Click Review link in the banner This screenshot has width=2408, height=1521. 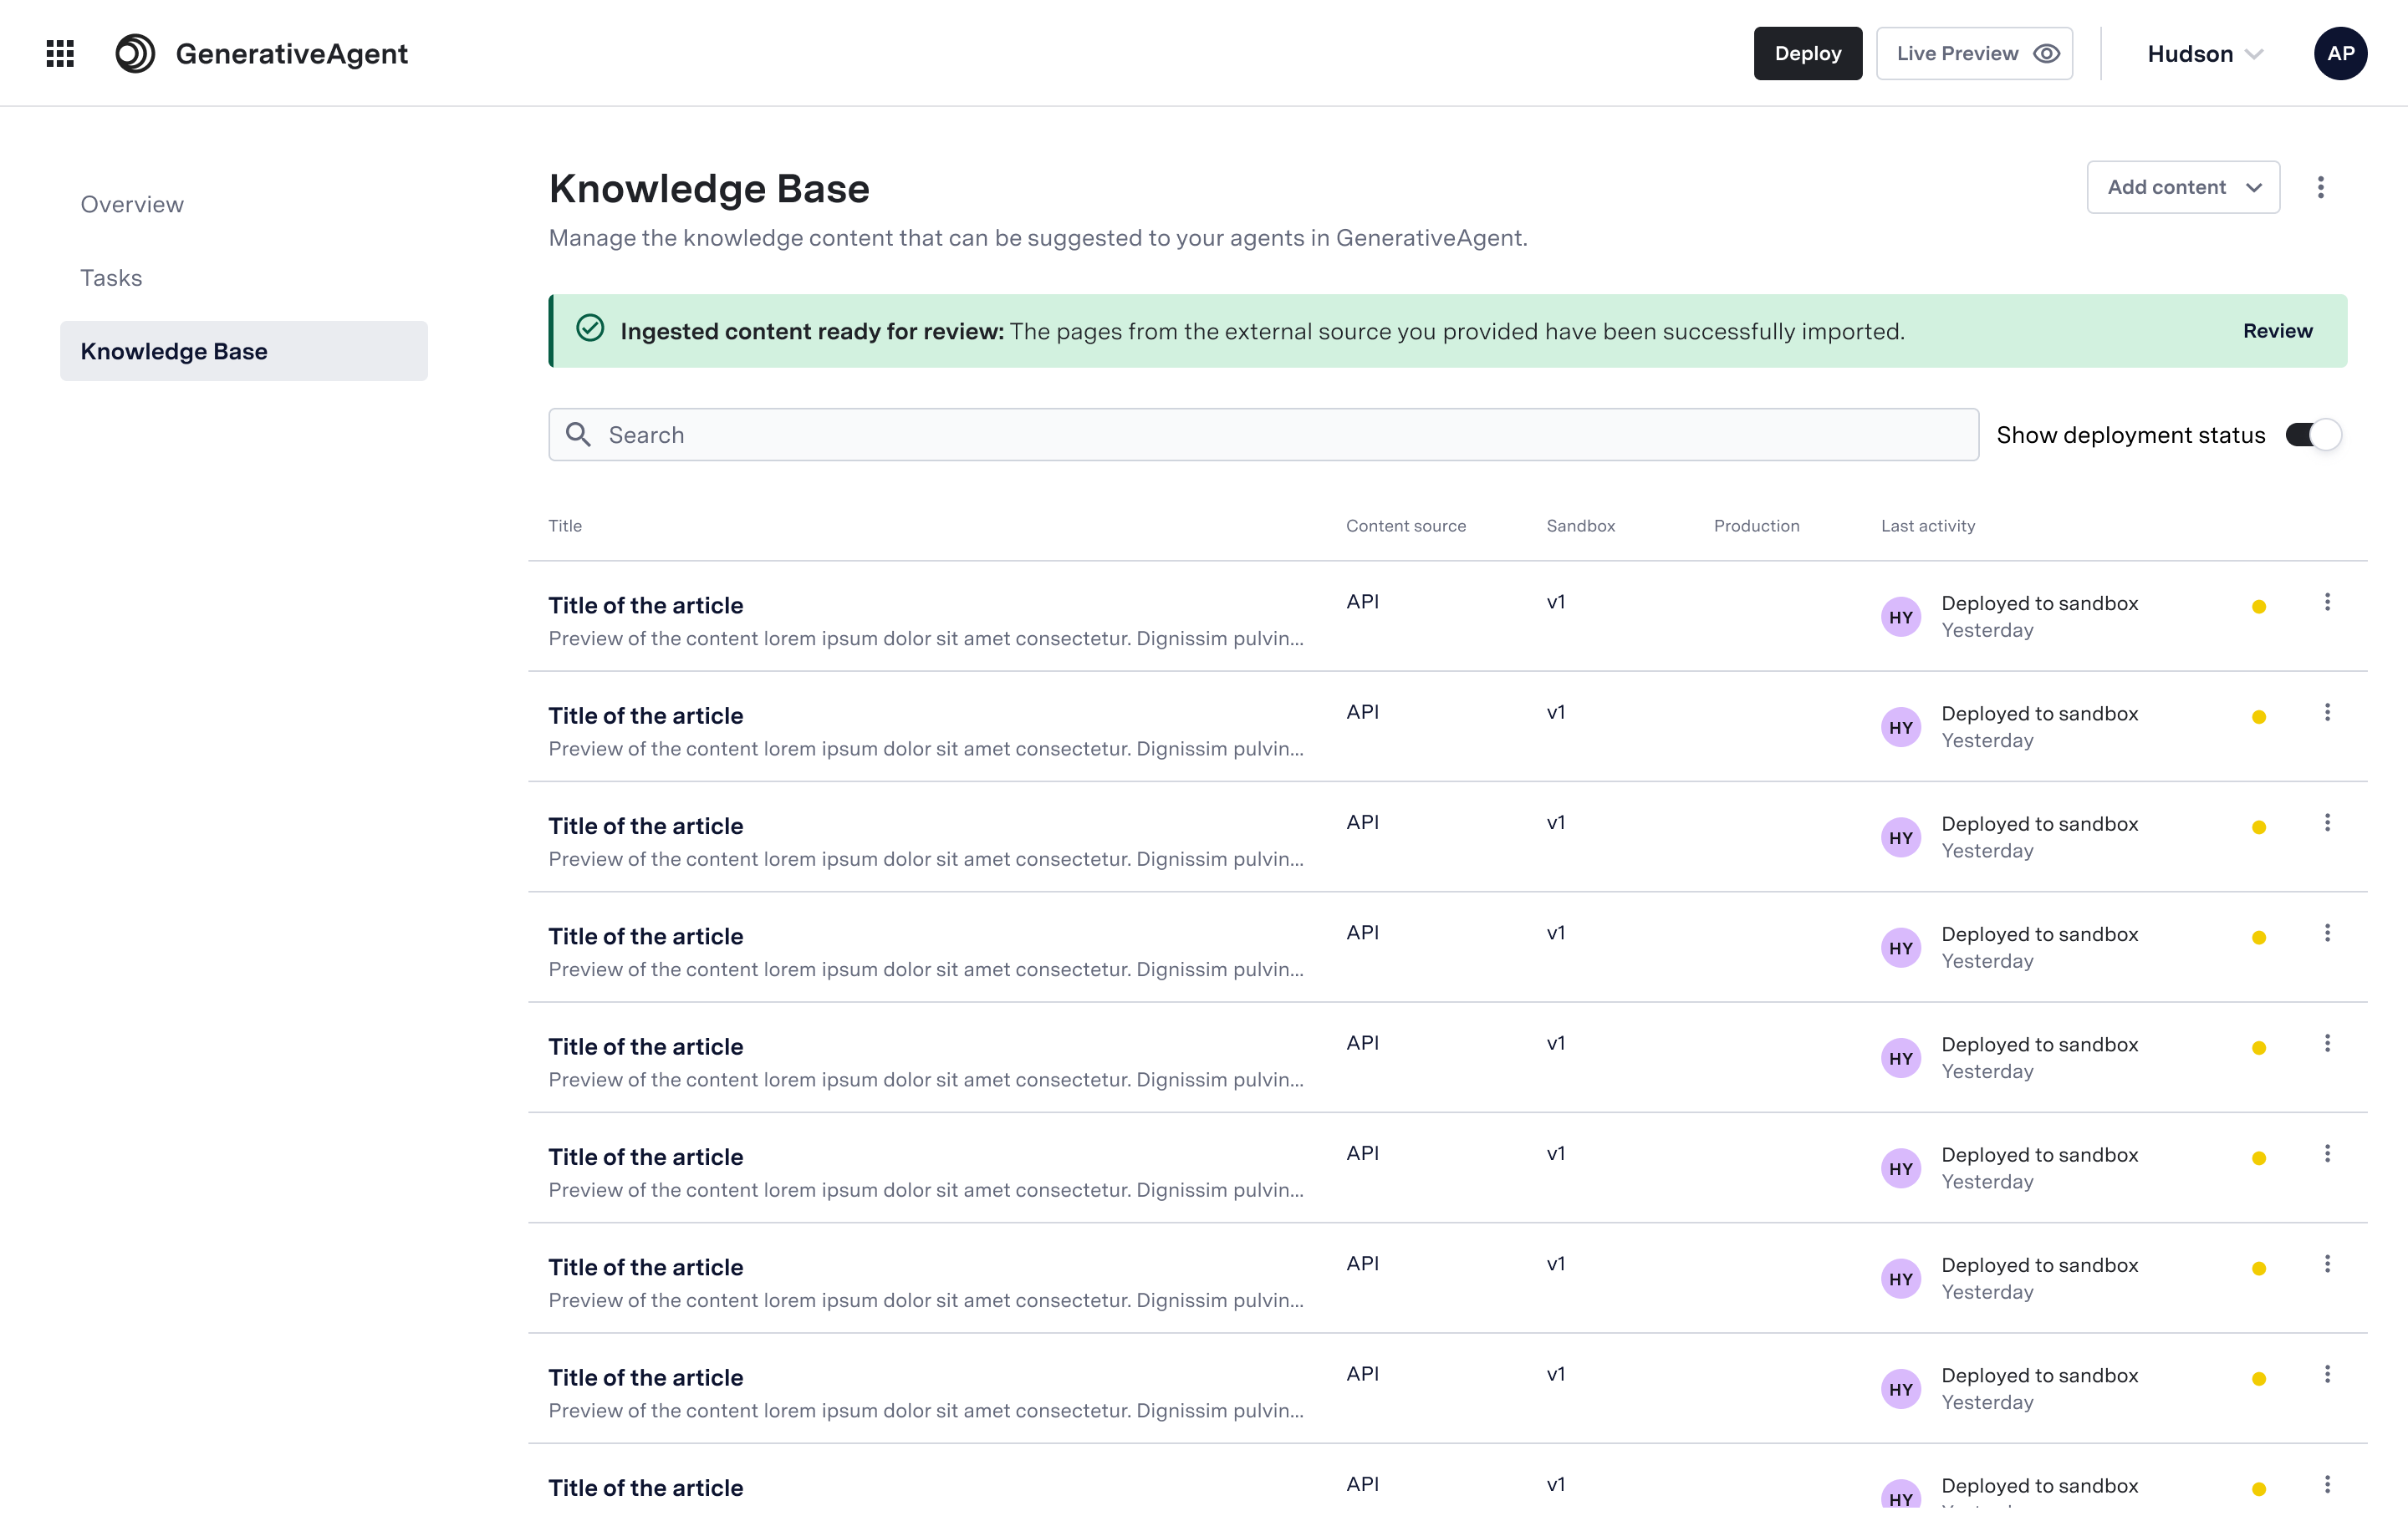tap(2277, 331)
